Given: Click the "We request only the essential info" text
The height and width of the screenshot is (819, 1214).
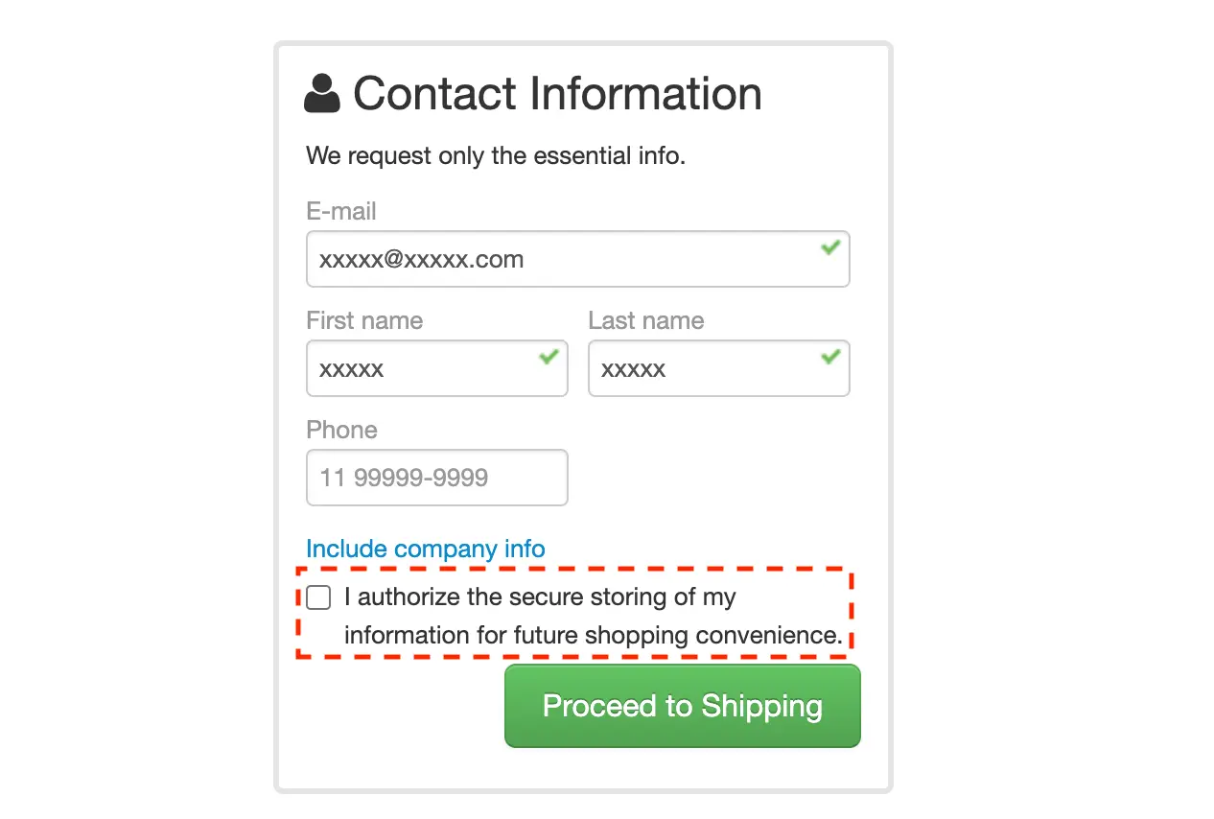Looking at the screenshot, I should point(495,155).
